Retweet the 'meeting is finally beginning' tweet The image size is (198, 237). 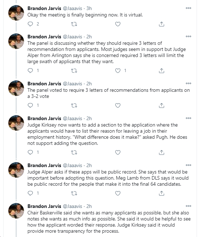click(x=74, y=24)
